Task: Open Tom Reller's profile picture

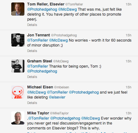Action: (x=18, y=9)
